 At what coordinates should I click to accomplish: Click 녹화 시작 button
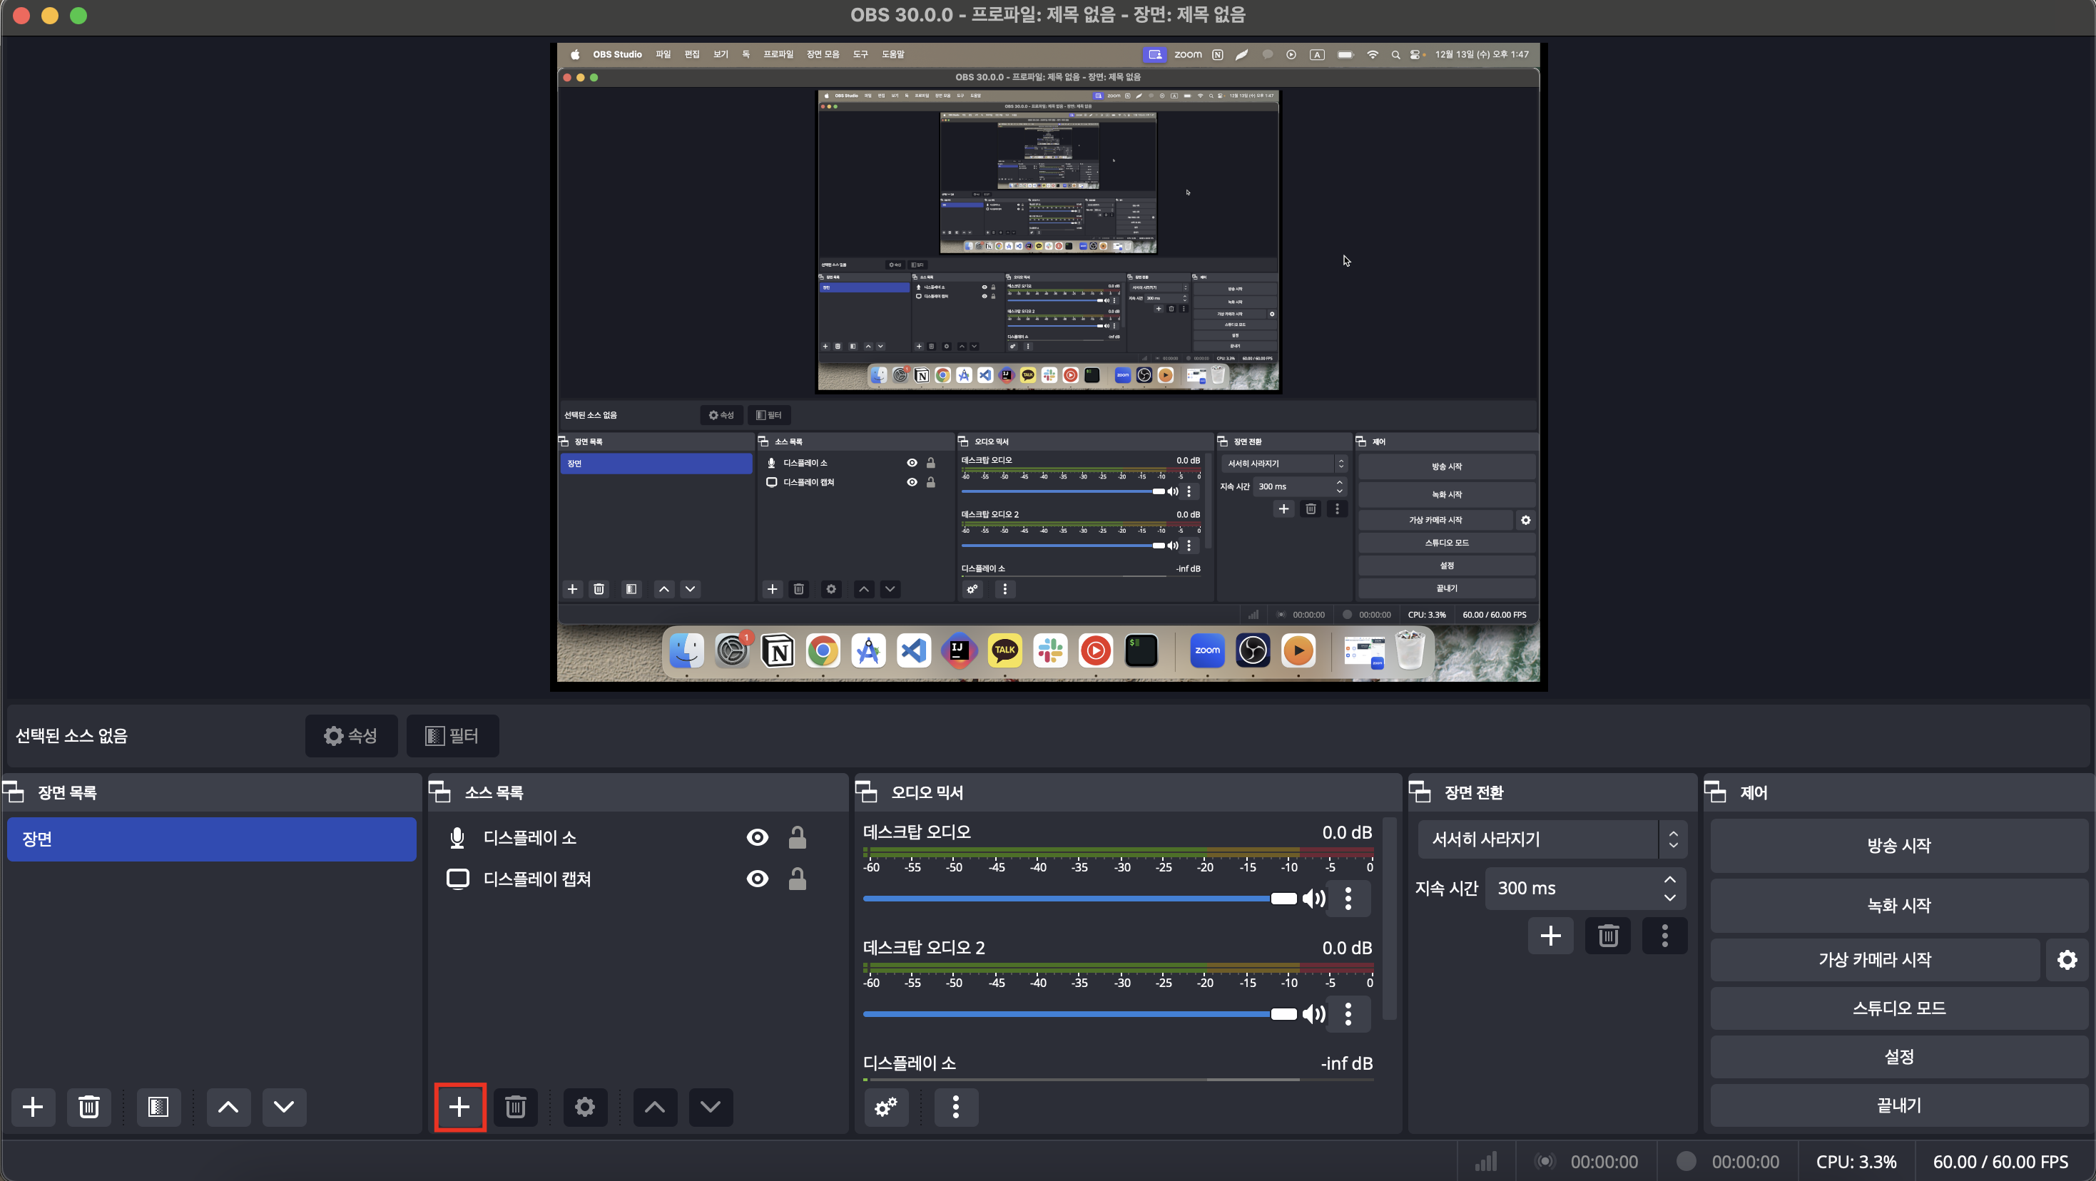pos(1898,905)
